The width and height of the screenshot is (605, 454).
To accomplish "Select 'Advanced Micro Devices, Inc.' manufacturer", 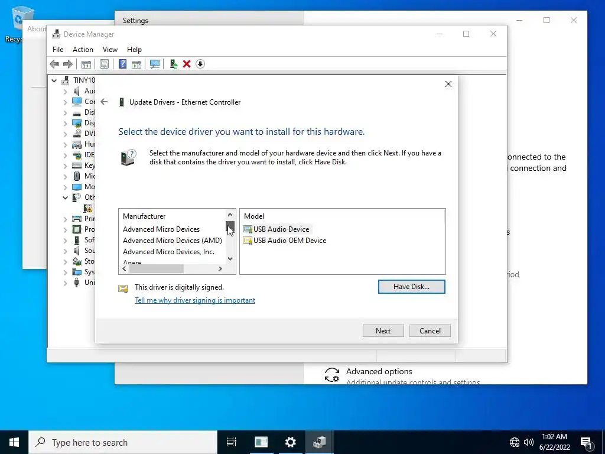I will tap(168, 252).
